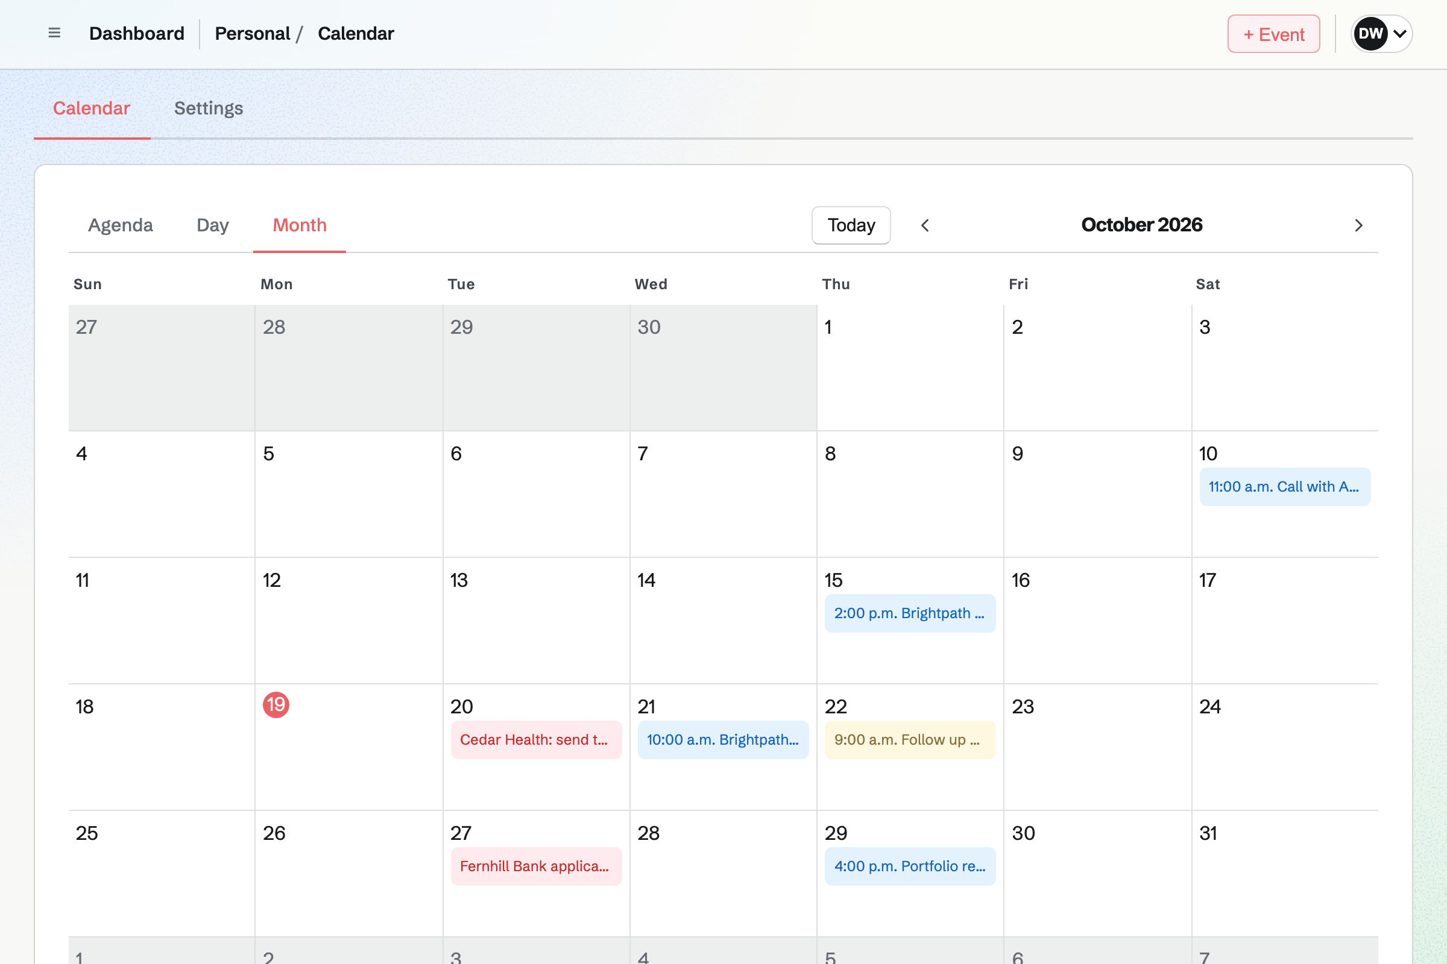Switch to Day view

[213, 225]
